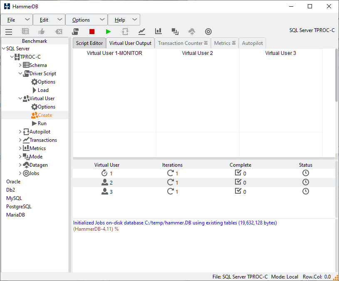
Task: Click the thumbs-up check schema icon
Action: click(x=42, y=32)
